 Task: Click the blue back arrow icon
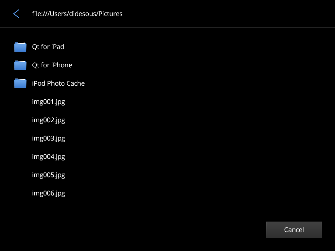pyautogui.click(x=16, y=14)
